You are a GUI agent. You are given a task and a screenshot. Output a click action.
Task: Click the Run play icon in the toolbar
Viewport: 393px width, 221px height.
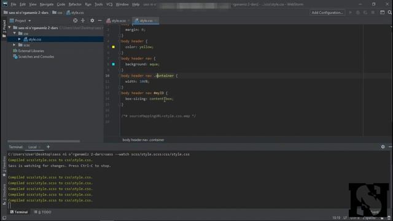pyautogui.click(x=351, y=12)
